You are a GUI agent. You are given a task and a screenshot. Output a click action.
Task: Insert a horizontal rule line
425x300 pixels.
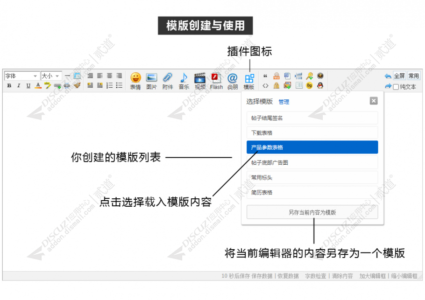pyautogui.click(x=68, y=76)
